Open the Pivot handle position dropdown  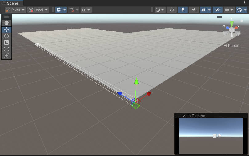pos(15,10)
